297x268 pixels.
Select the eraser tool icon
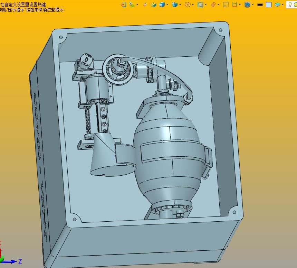pyautogui.click(x=145, y=4)
